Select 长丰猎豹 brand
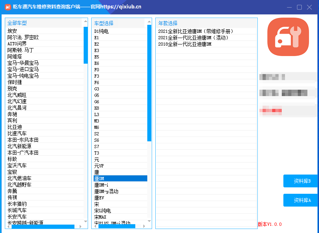This screenshot has height=233, width=319. coord(44,204)
